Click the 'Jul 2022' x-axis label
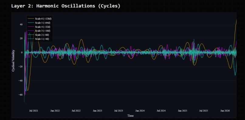 [x=76, y=111]
